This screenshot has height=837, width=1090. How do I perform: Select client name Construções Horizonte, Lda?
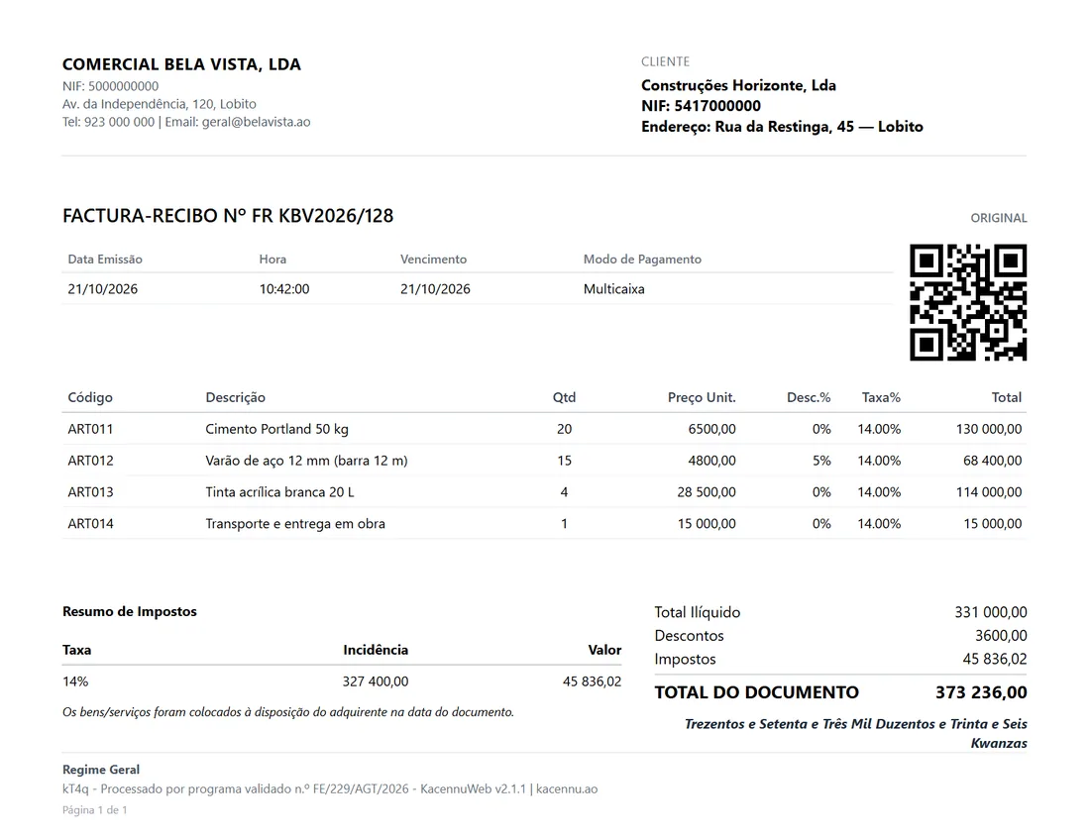[738, 85]
